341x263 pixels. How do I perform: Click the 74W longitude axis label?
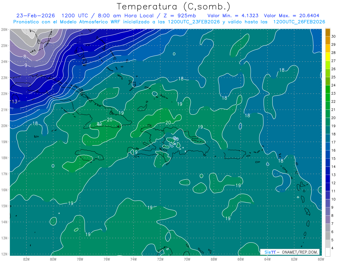pyautogui.click(x=133, y=259)
